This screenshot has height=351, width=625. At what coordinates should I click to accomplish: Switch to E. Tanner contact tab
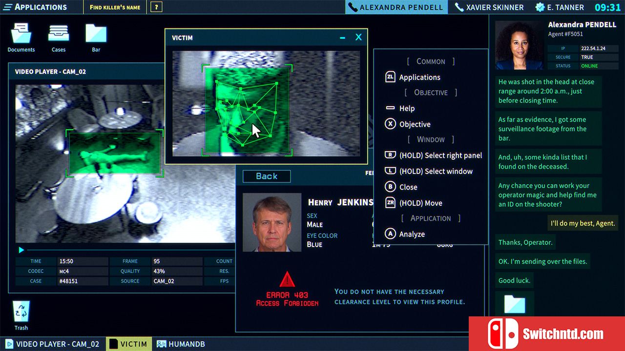560,7
